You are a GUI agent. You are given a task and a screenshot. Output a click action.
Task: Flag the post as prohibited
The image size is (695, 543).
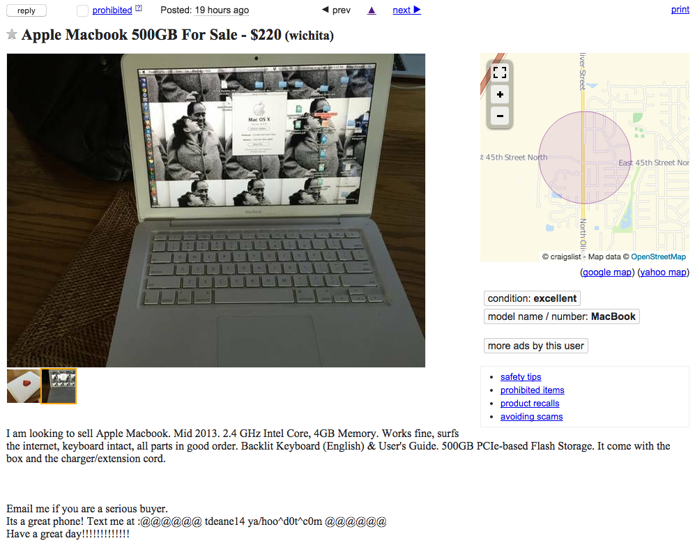112,10
